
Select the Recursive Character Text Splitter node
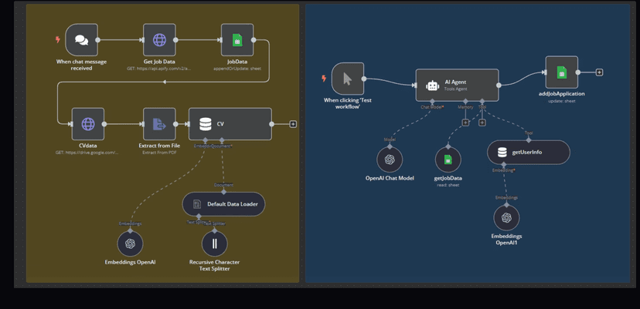(x=214, y=244)
